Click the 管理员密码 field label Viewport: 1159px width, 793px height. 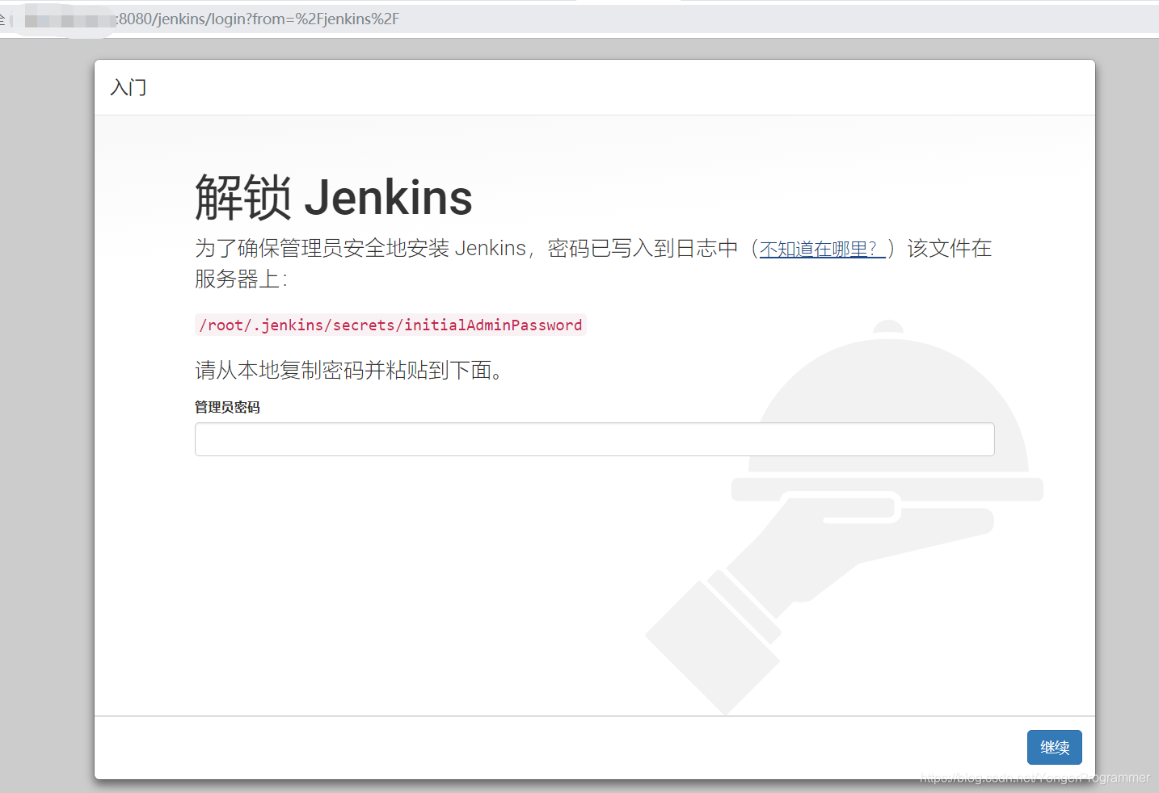(227, 407)
